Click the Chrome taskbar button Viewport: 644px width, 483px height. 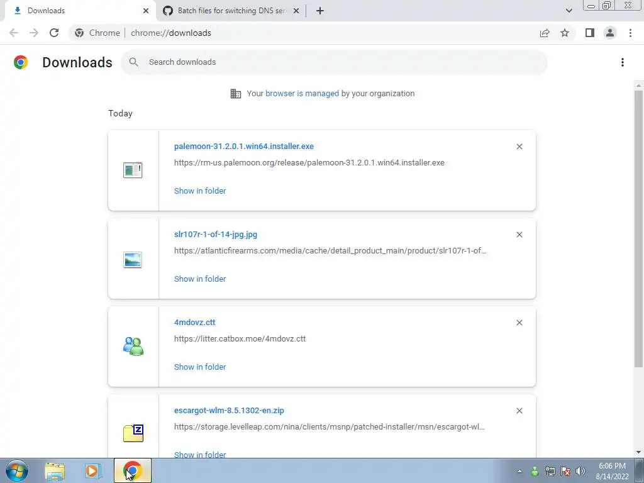[133, 470]
